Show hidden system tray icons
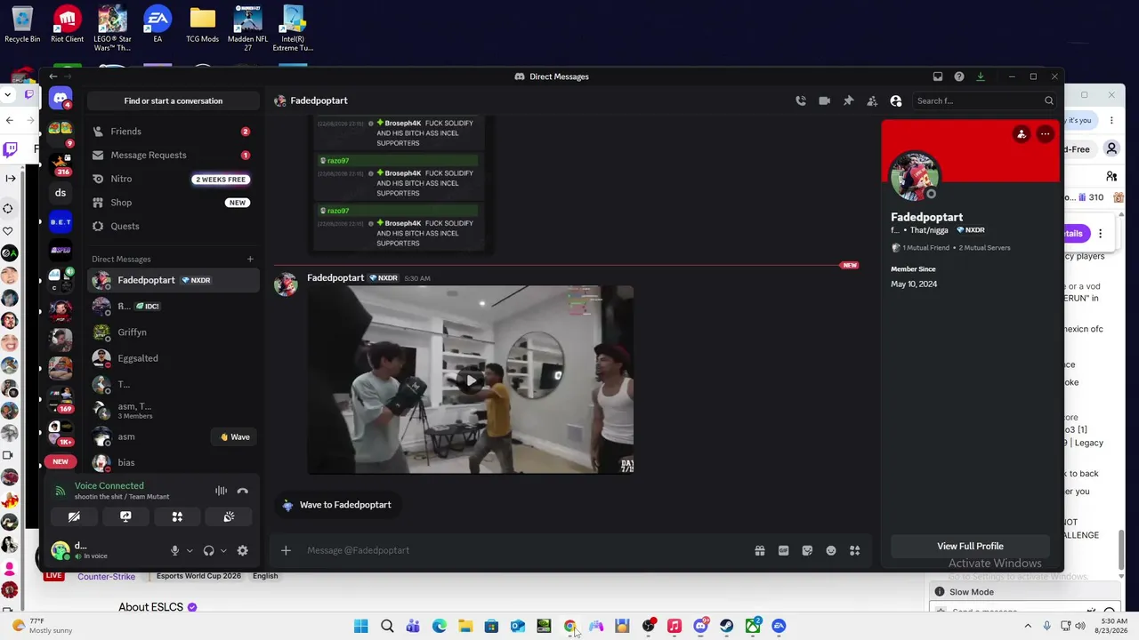1139x640 pixels. [1028, 626]
